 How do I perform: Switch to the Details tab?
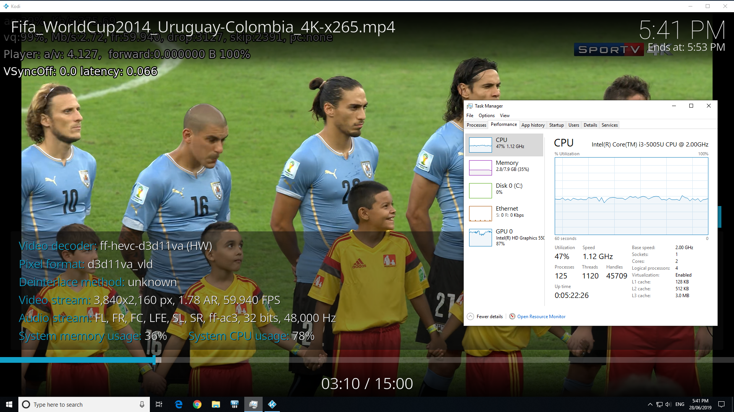tap(590, 125)
